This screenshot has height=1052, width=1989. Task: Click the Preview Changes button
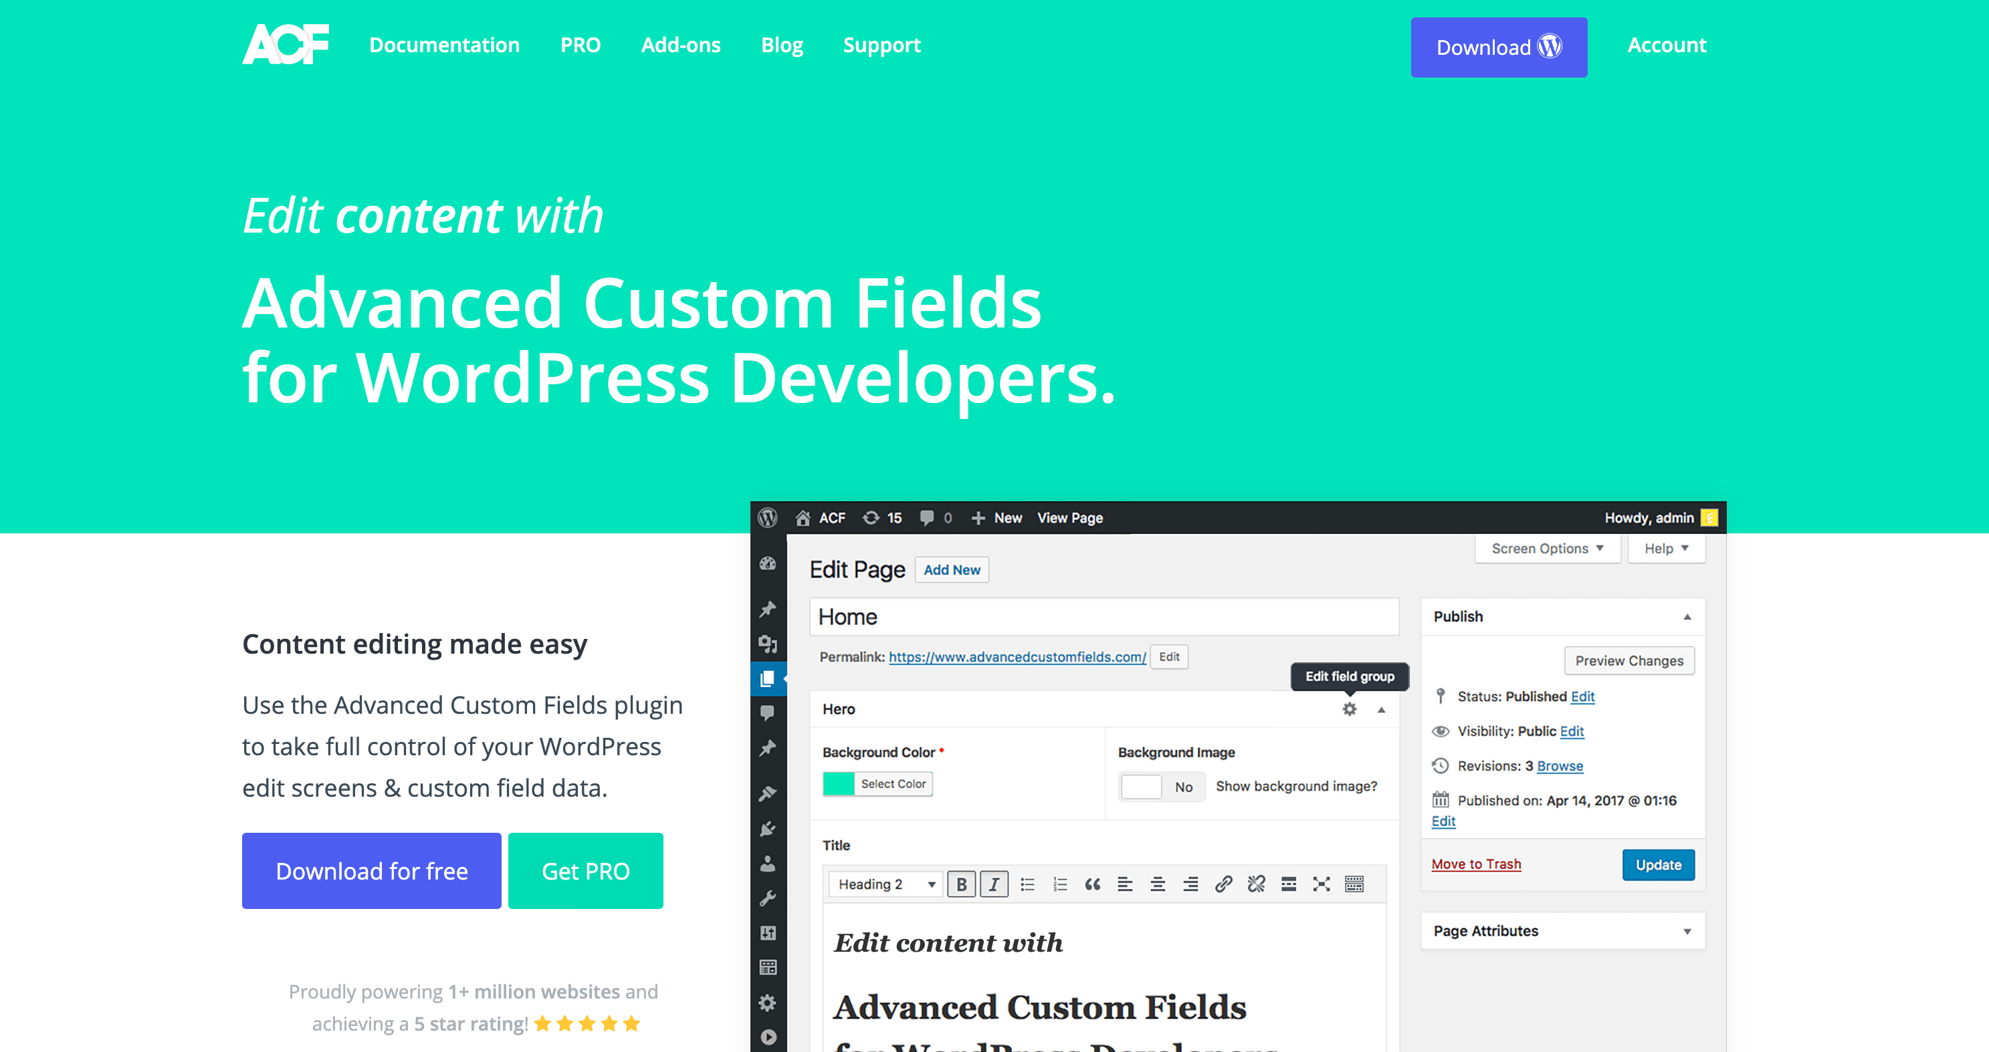point(1629,661)
